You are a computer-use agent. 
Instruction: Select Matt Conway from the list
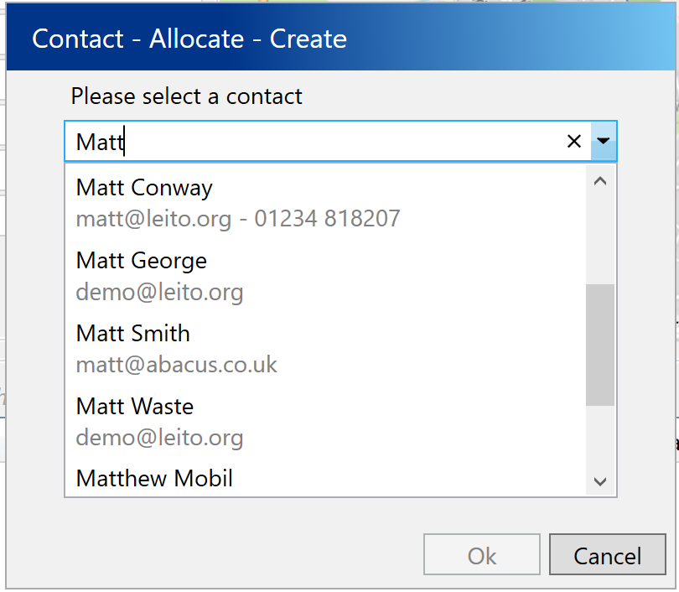point(144,188)
